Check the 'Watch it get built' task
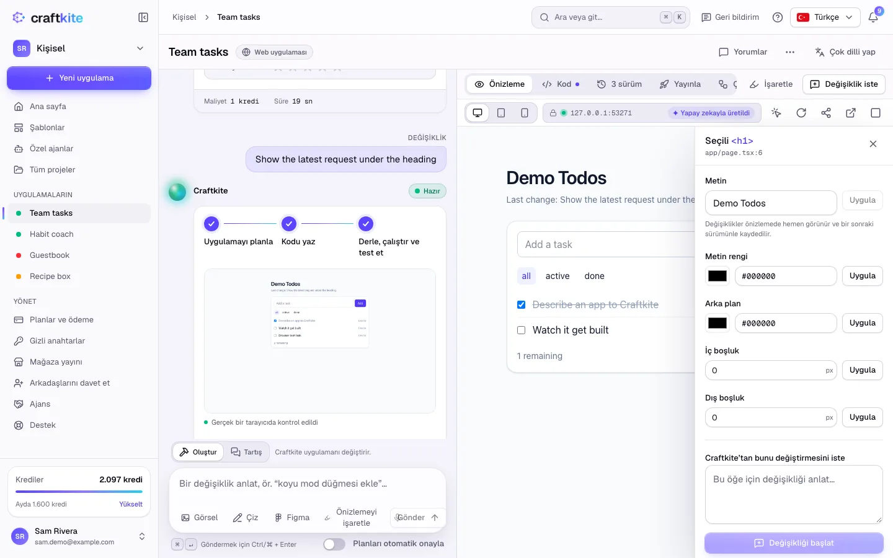 [x=522, y=330]
